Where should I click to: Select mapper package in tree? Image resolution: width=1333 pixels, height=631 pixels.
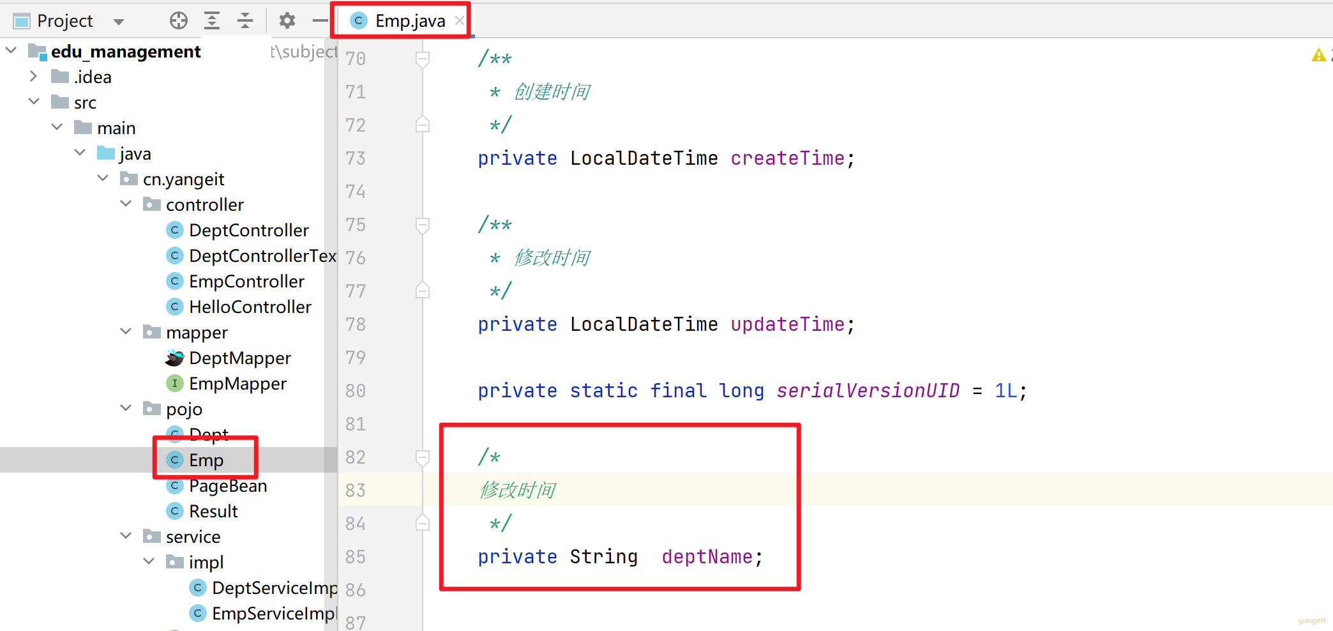[197, 332]
